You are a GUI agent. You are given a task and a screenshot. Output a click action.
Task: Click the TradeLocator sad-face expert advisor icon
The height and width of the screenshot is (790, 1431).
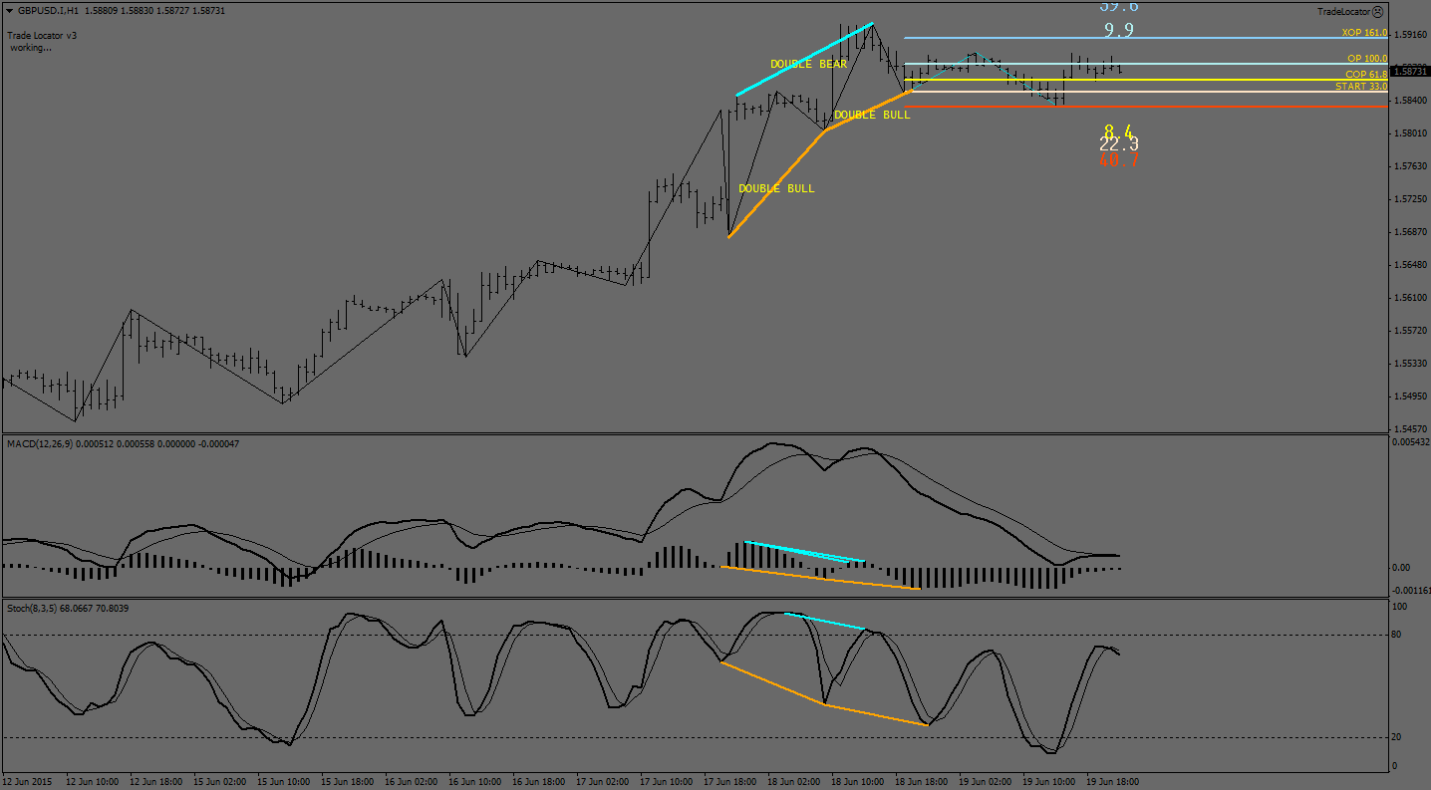pos(1377,12)
